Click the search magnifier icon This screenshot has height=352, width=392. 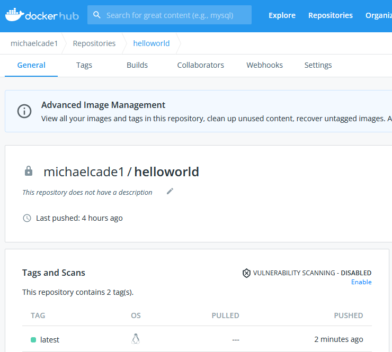click(x=97, y=15)
